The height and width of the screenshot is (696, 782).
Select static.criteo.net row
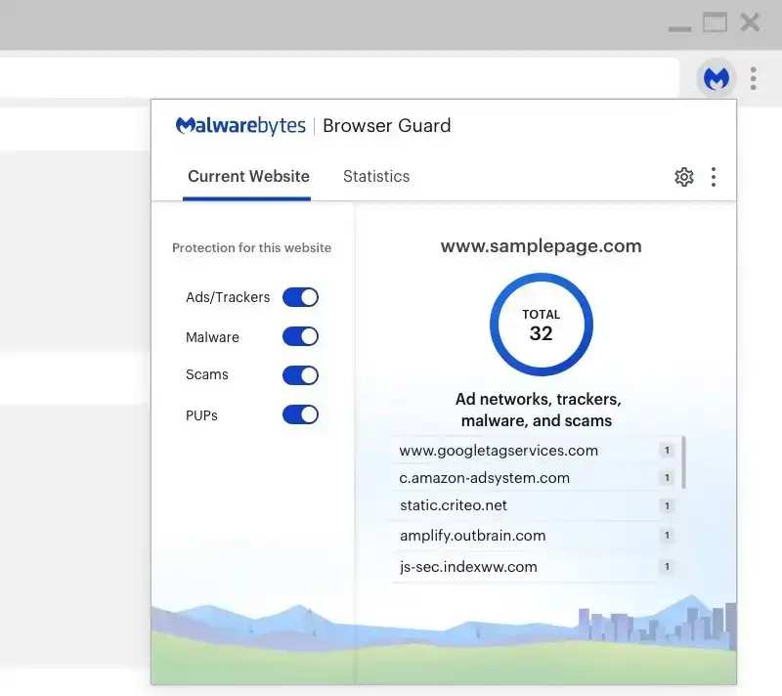tap(536, 505)
